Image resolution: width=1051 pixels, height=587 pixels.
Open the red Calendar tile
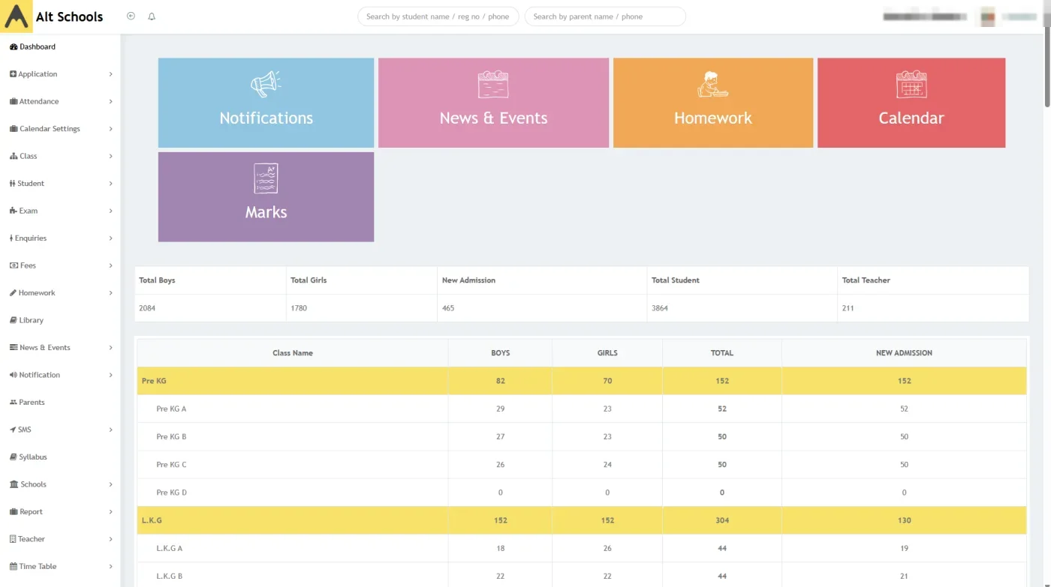click(x=911, y=103)
